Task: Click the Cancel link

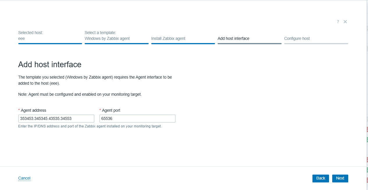Action: coord(24,178)
